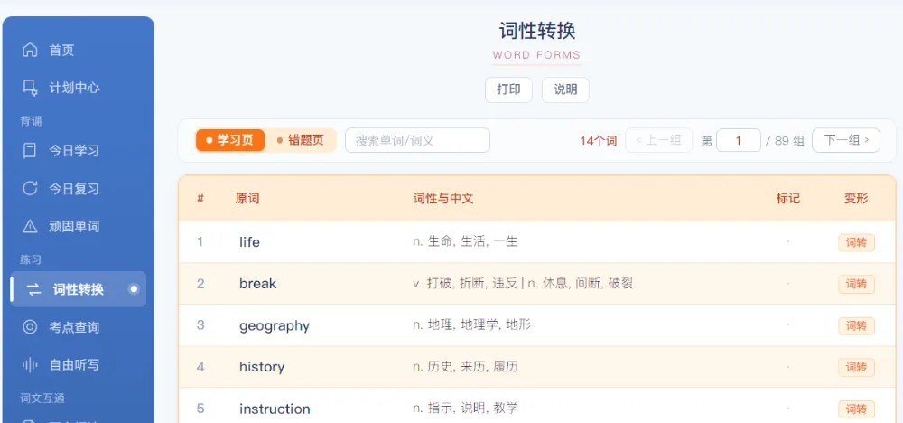Click the 词转 button for life
The width and height of the screenshot is (903, 423).
click(856, 242)
